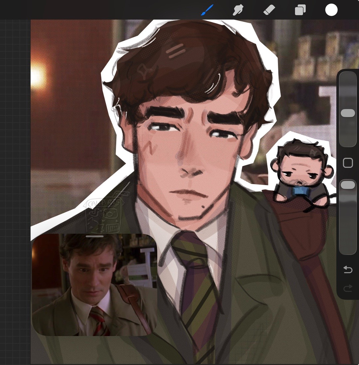Click the brush opacity slider handle

(348, 185)
